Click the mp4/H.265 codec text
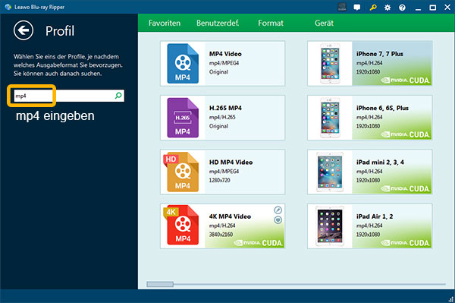Image resolution: width=455 pixels, height=303 pixels. coord(222,117)
